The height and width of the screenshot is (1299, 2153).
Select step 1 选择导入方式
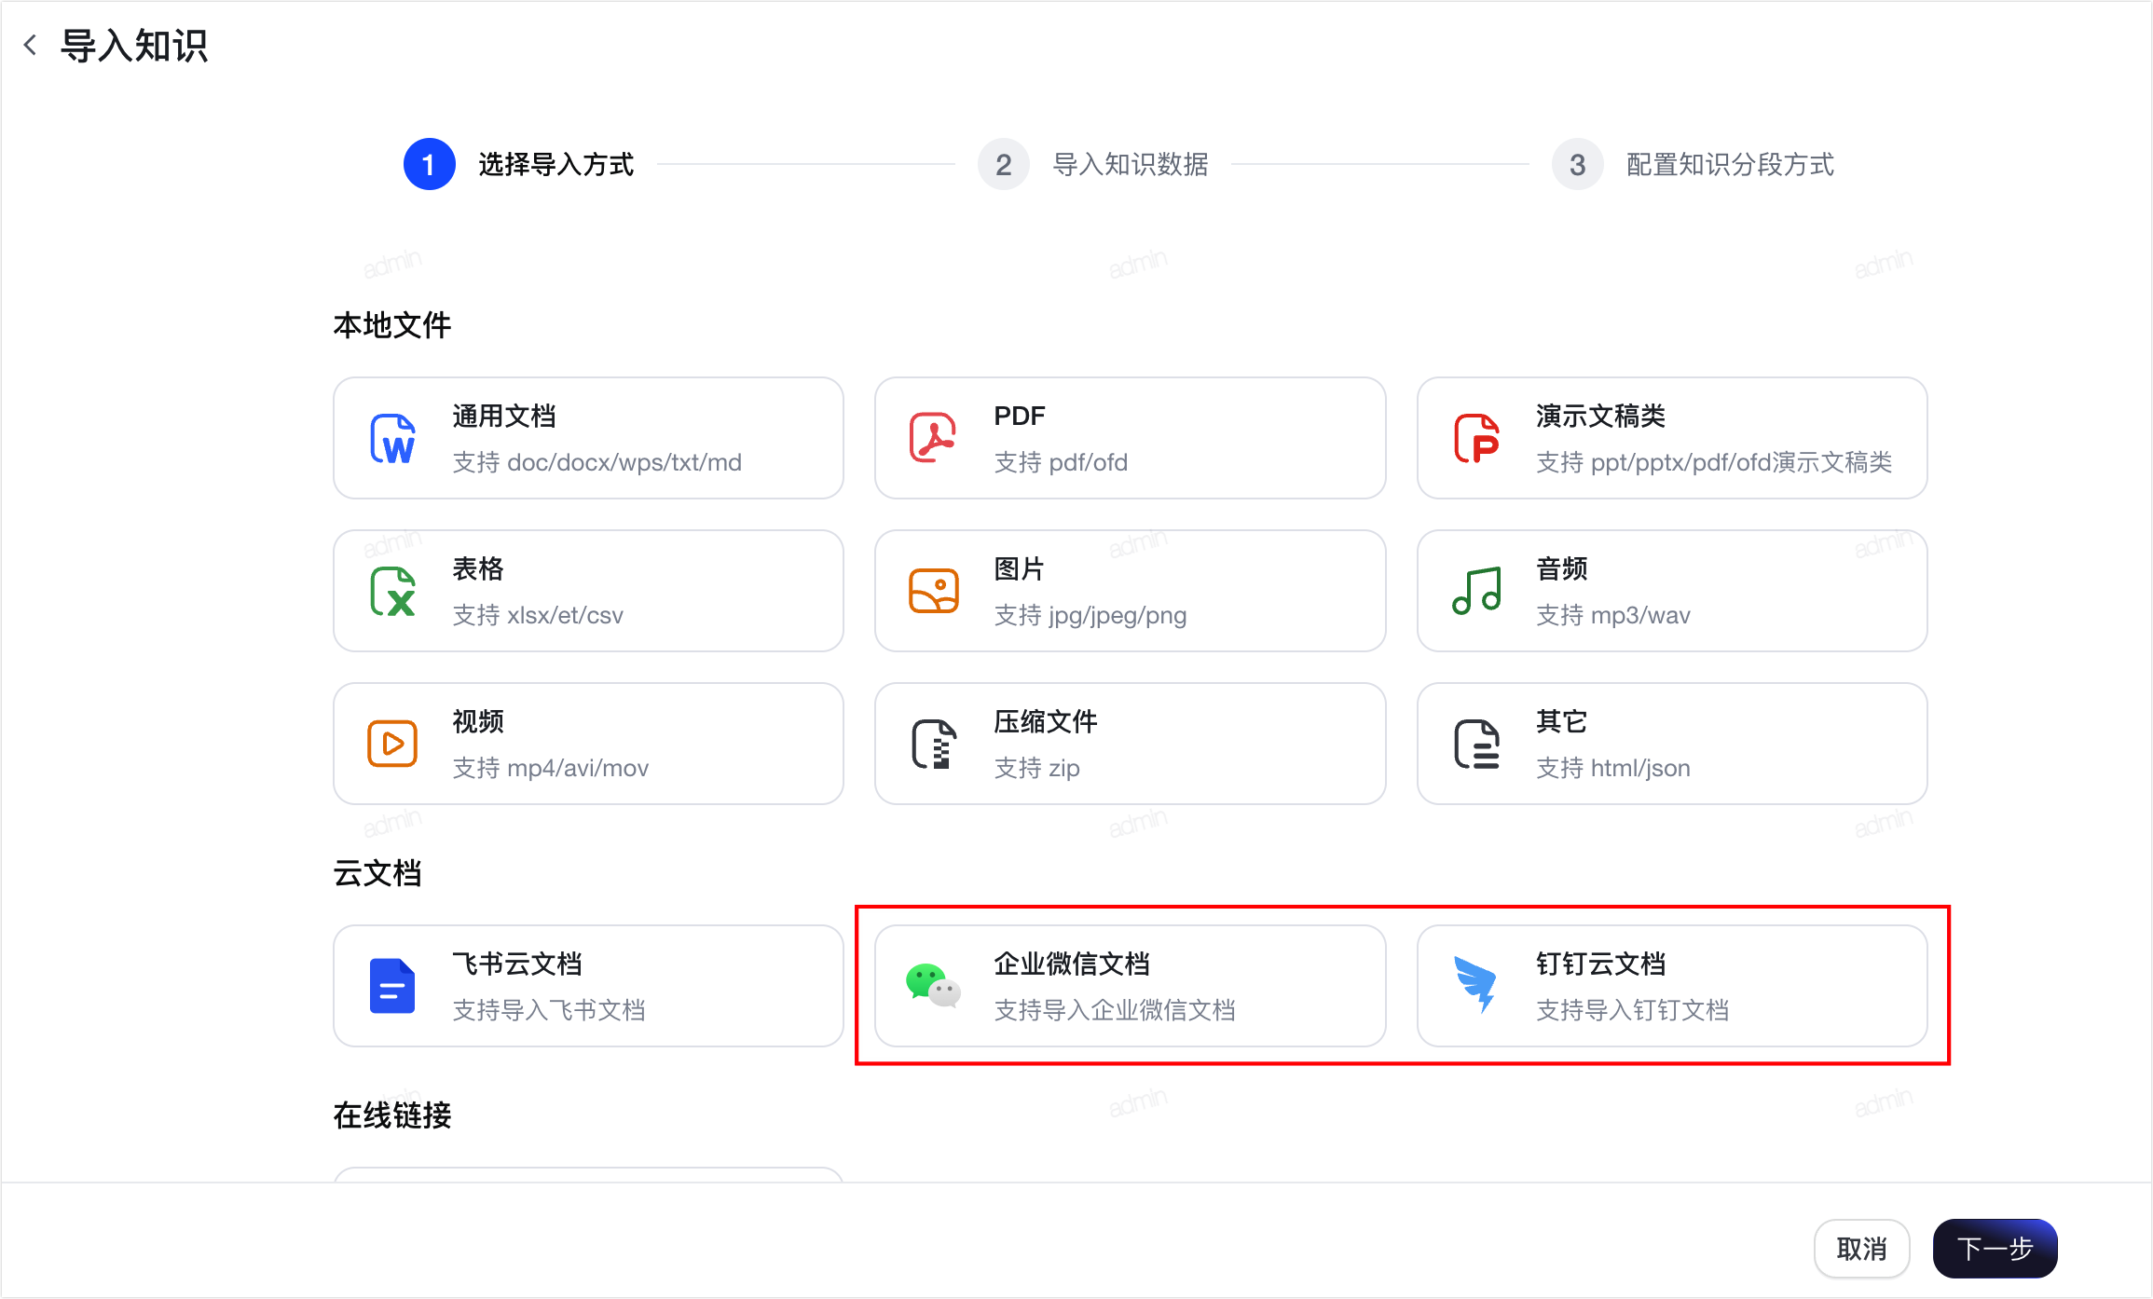click(519, 165)
